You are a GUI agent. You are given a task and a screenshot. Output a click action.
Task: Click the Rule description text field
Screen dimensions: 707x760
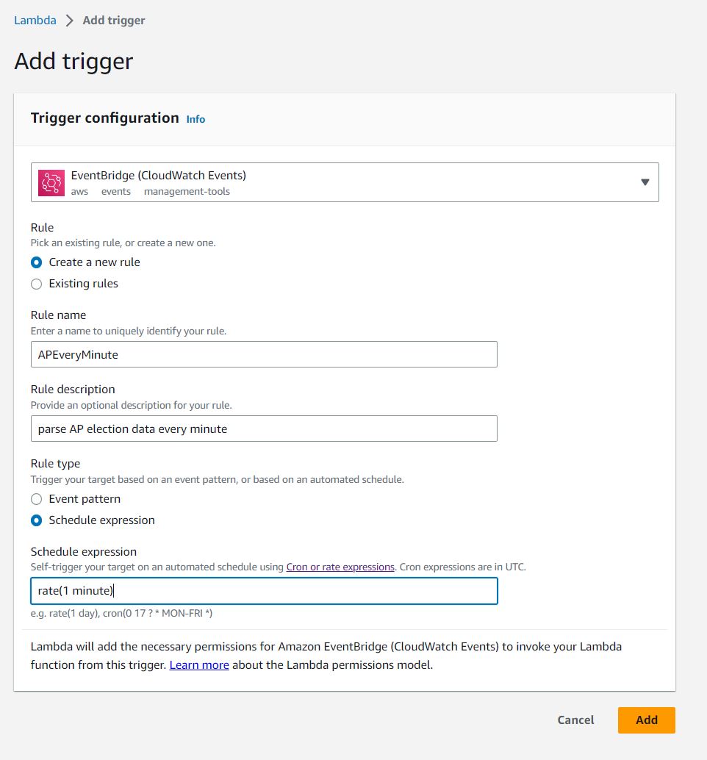[264, 429]
